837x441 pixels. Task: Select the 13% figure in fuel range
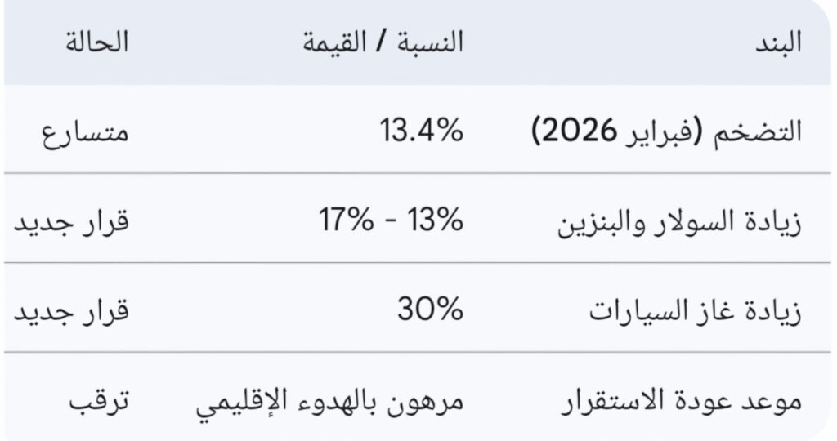pos(434,222)
